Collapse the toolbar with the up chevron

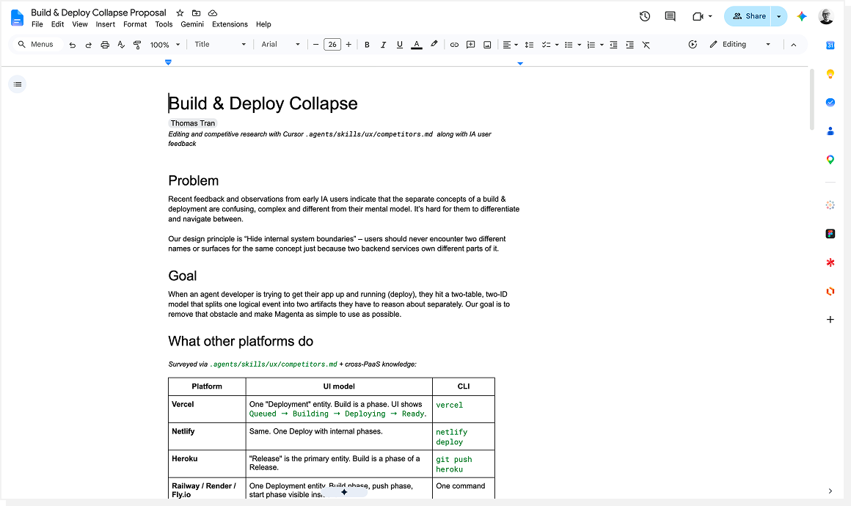pos(794,45)
